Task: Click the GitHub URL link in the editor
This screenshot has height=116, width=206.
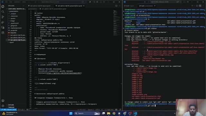Action: (x=64, y=73)
